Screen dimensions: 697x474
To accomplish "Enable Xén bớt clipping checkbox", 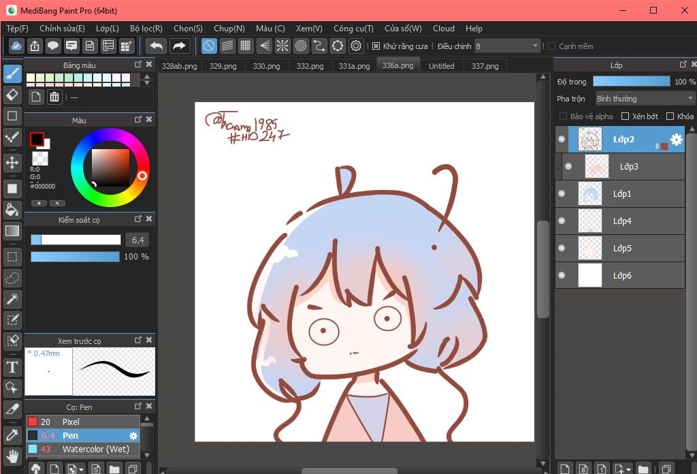I will (x=625, y=116).
